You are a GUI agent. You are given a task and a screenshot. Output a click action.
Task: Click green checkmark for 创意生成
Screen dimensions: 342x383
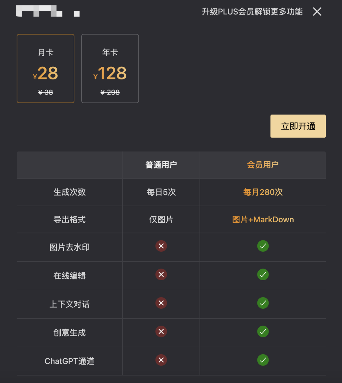pos(263,331)
